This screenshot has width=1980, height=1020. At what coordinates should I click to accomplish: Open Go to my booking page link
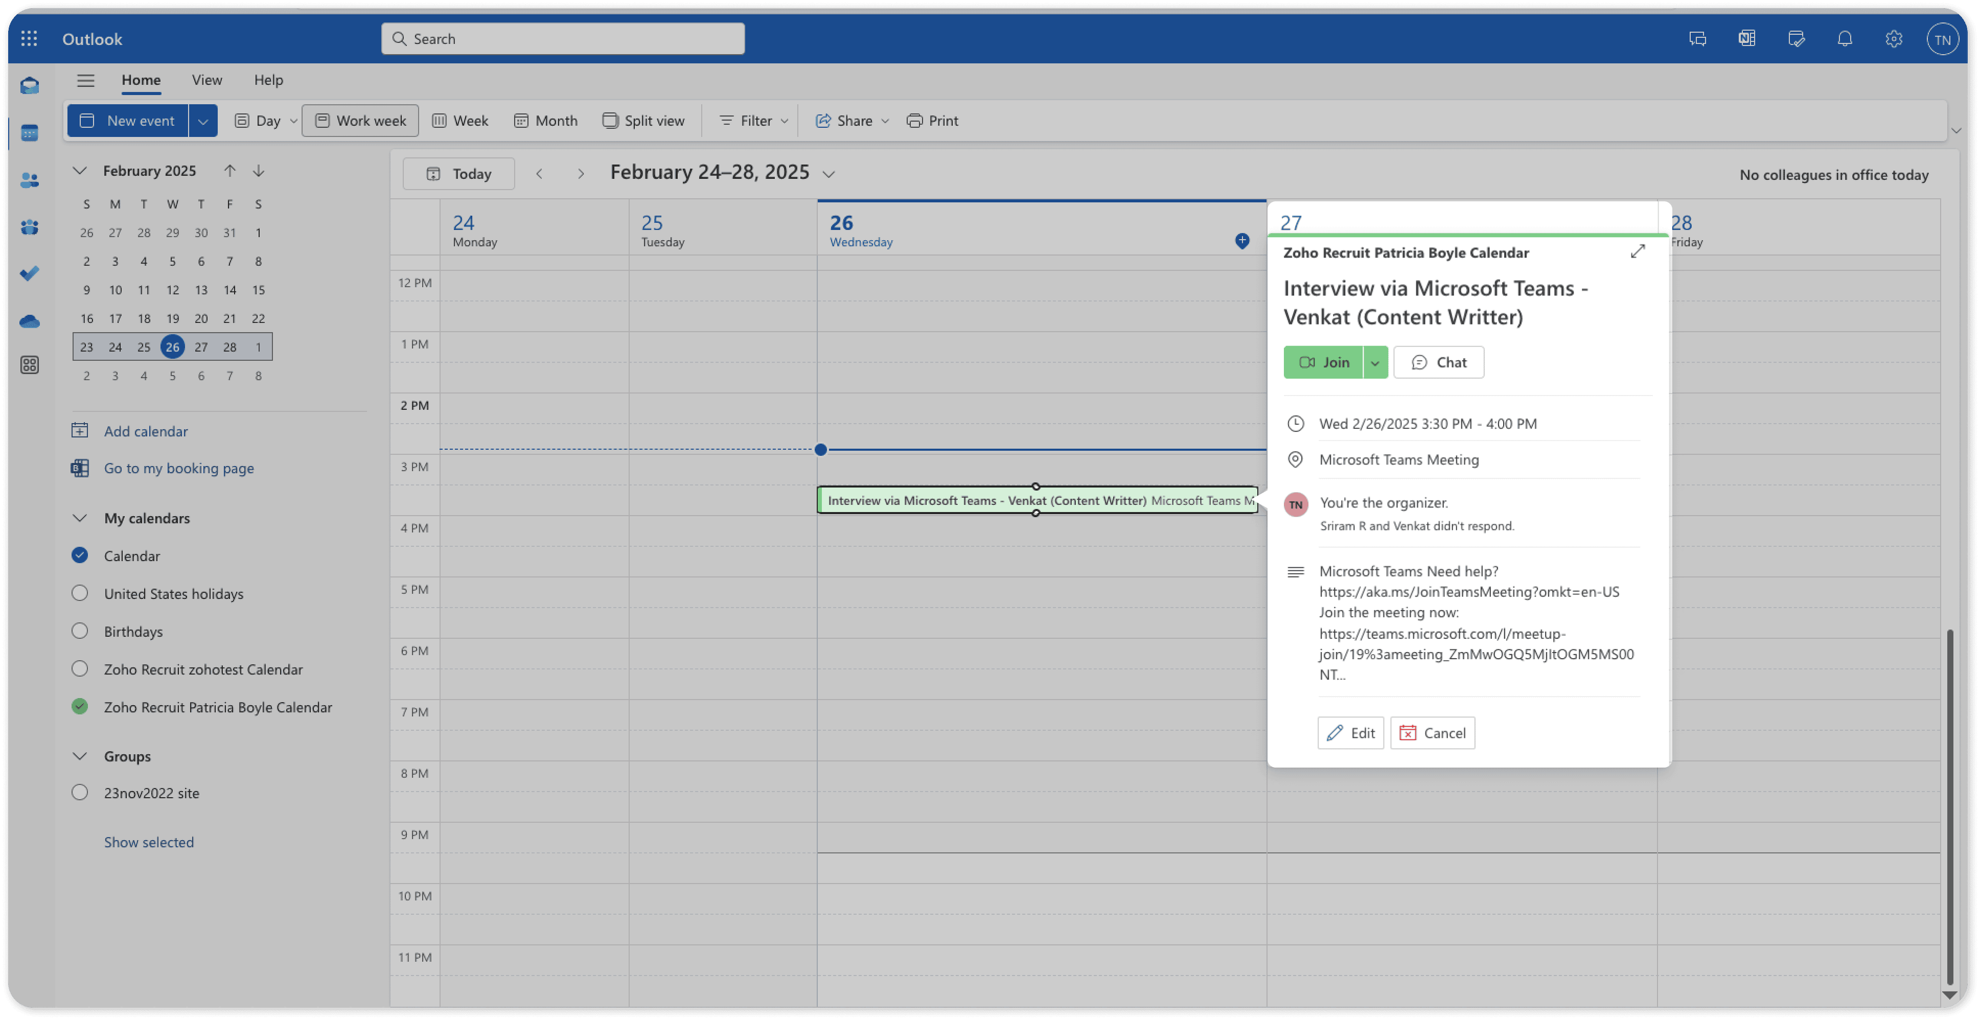click(x=179, y=468)
